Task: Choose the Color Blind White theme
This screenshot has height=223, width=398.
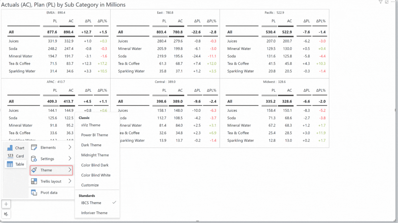Action: 96,175
